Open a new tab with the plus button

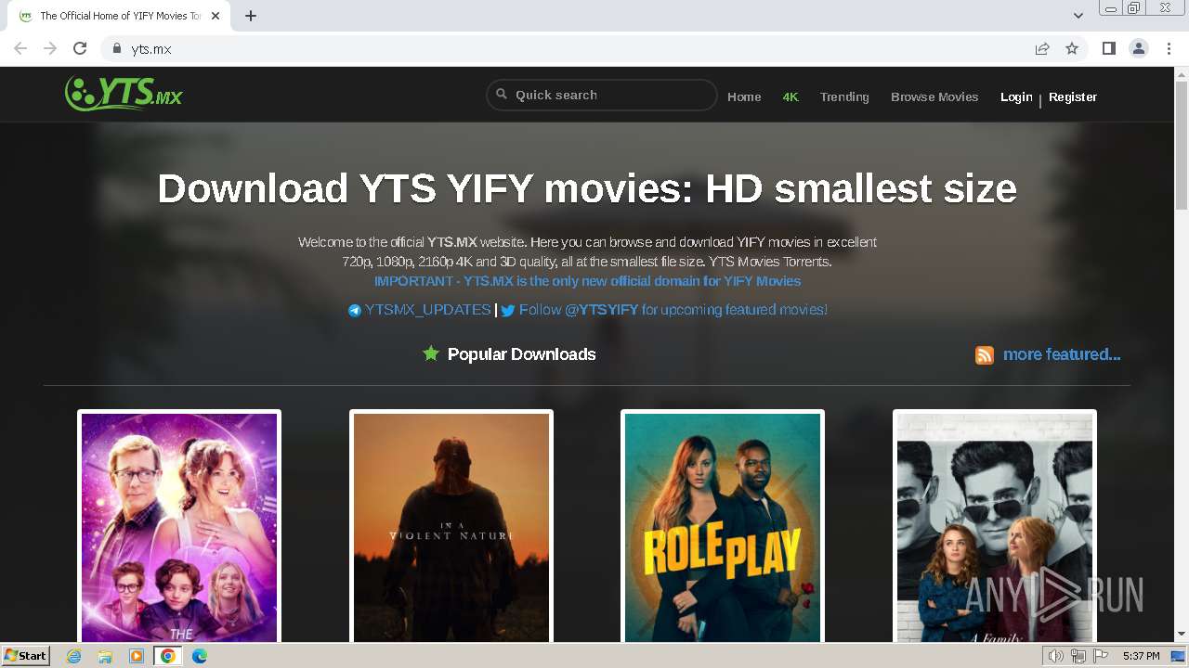[251, 16]
